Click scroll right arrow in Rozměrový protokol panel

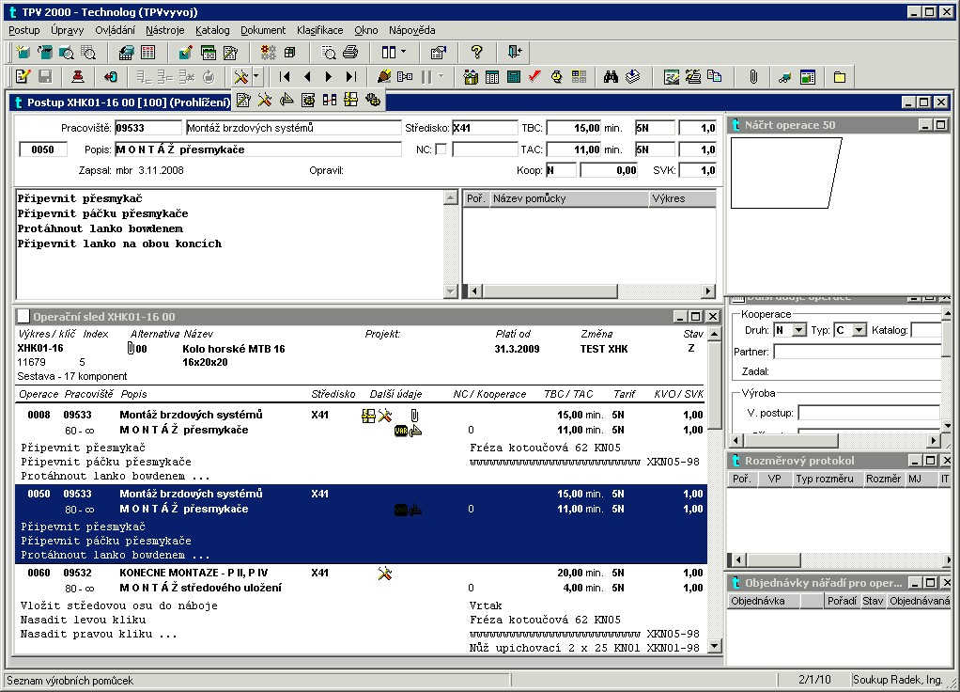coord(947,559)
